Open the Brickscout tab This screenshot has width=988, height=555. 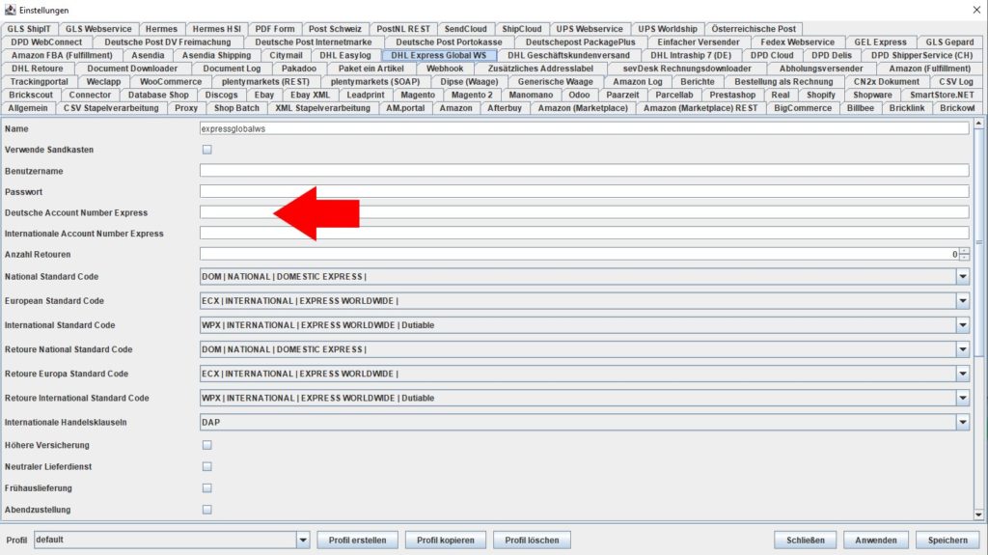coord(31,96)
